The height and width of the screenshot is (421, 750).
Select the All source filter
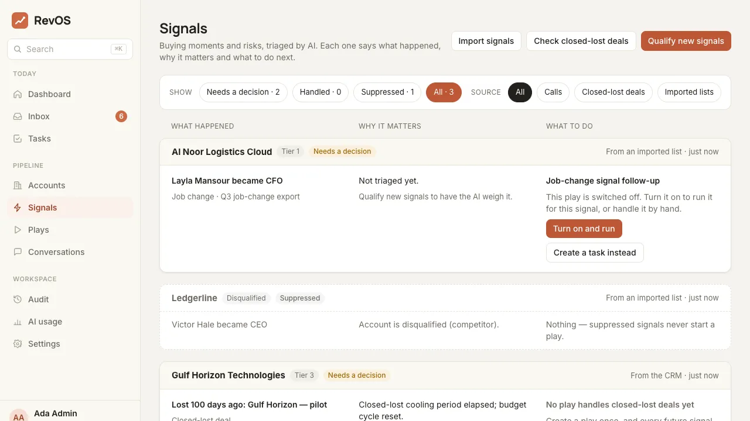click(x=520, y=92)
